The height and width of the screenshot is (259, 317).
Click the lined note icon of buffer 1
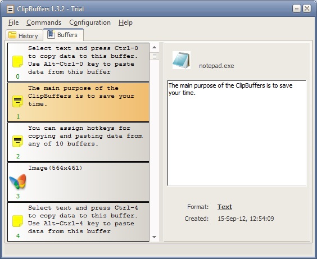pos(17,101)
